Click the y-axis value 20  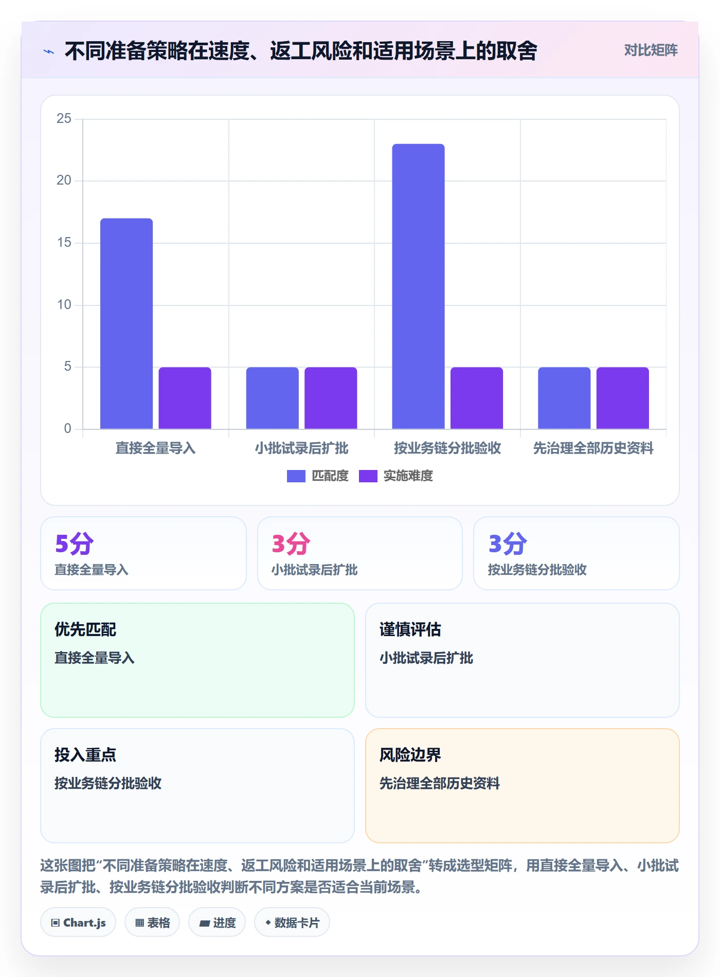click(64, 180)
